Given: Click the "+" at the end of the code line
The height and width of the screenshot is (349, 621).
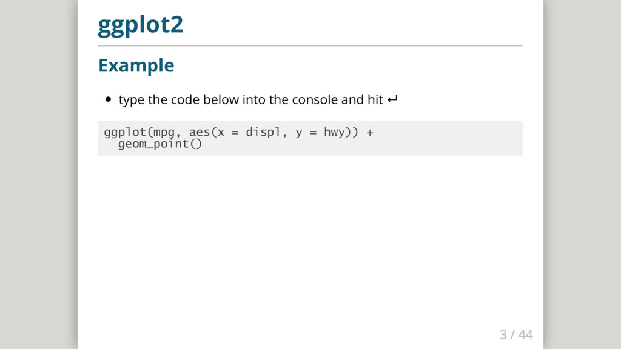Looking at the screenshot, I should click(370, 132).
